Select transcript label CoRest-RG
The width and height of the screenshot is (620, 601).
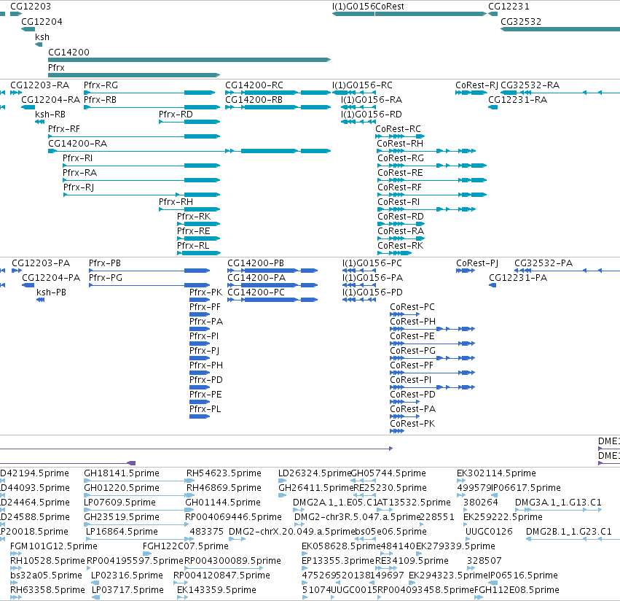[401, 158]
